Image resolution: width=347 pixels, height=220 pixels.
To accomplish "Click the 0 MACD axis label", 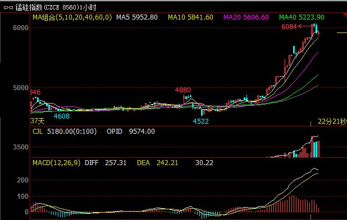I will (x=27, y=212).
